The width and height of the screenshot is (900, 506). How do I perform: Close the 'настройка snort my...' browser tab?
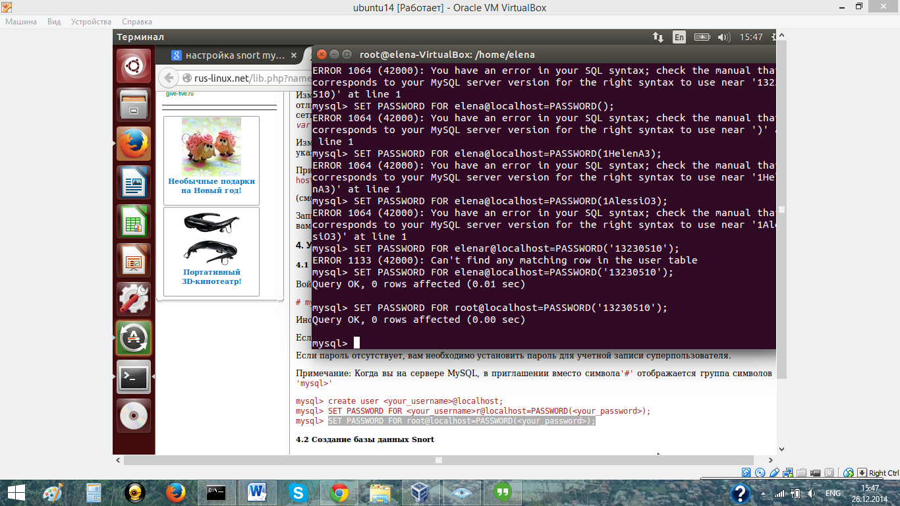[294, 56]
